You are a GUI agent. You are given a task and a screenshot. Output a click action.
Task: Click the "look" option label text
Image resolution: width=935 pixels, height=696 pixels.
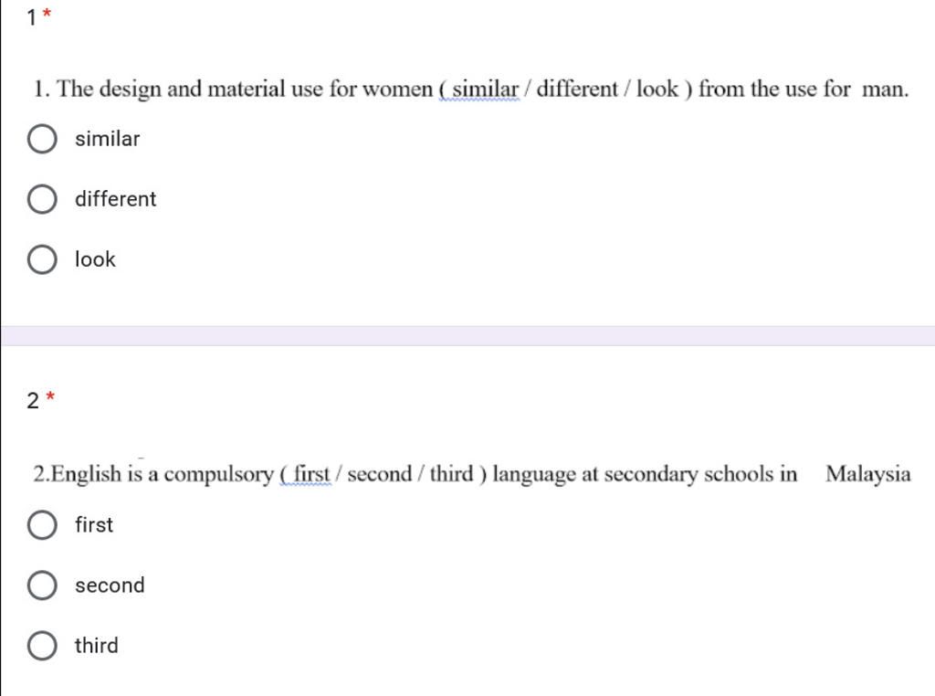pos(95,258)
